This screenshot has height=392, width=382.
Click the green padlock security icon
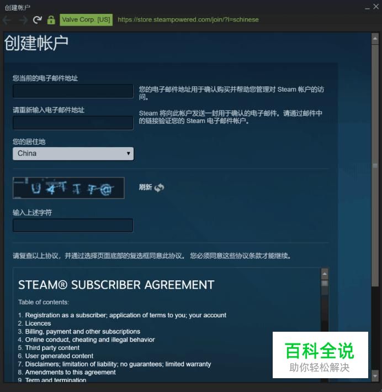(51, 20)
